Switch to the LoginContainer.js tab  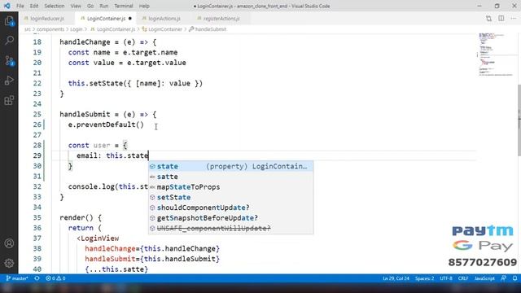coord(106,19)
